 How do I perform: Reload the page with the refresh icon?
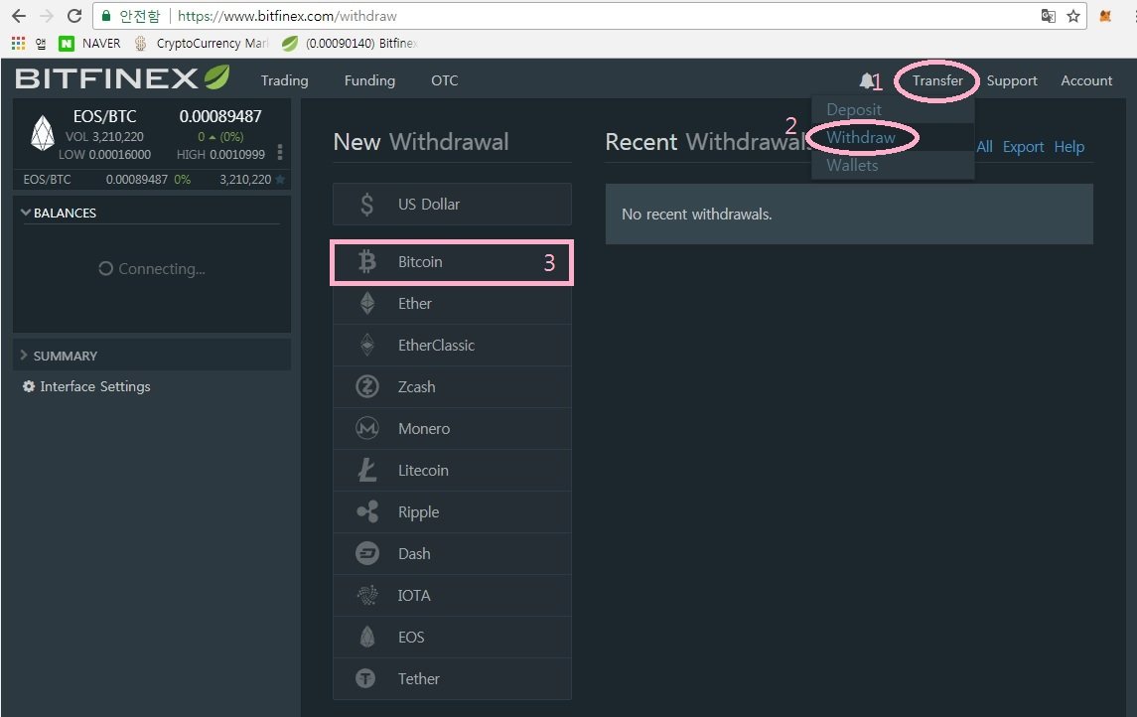coord(73,16)
